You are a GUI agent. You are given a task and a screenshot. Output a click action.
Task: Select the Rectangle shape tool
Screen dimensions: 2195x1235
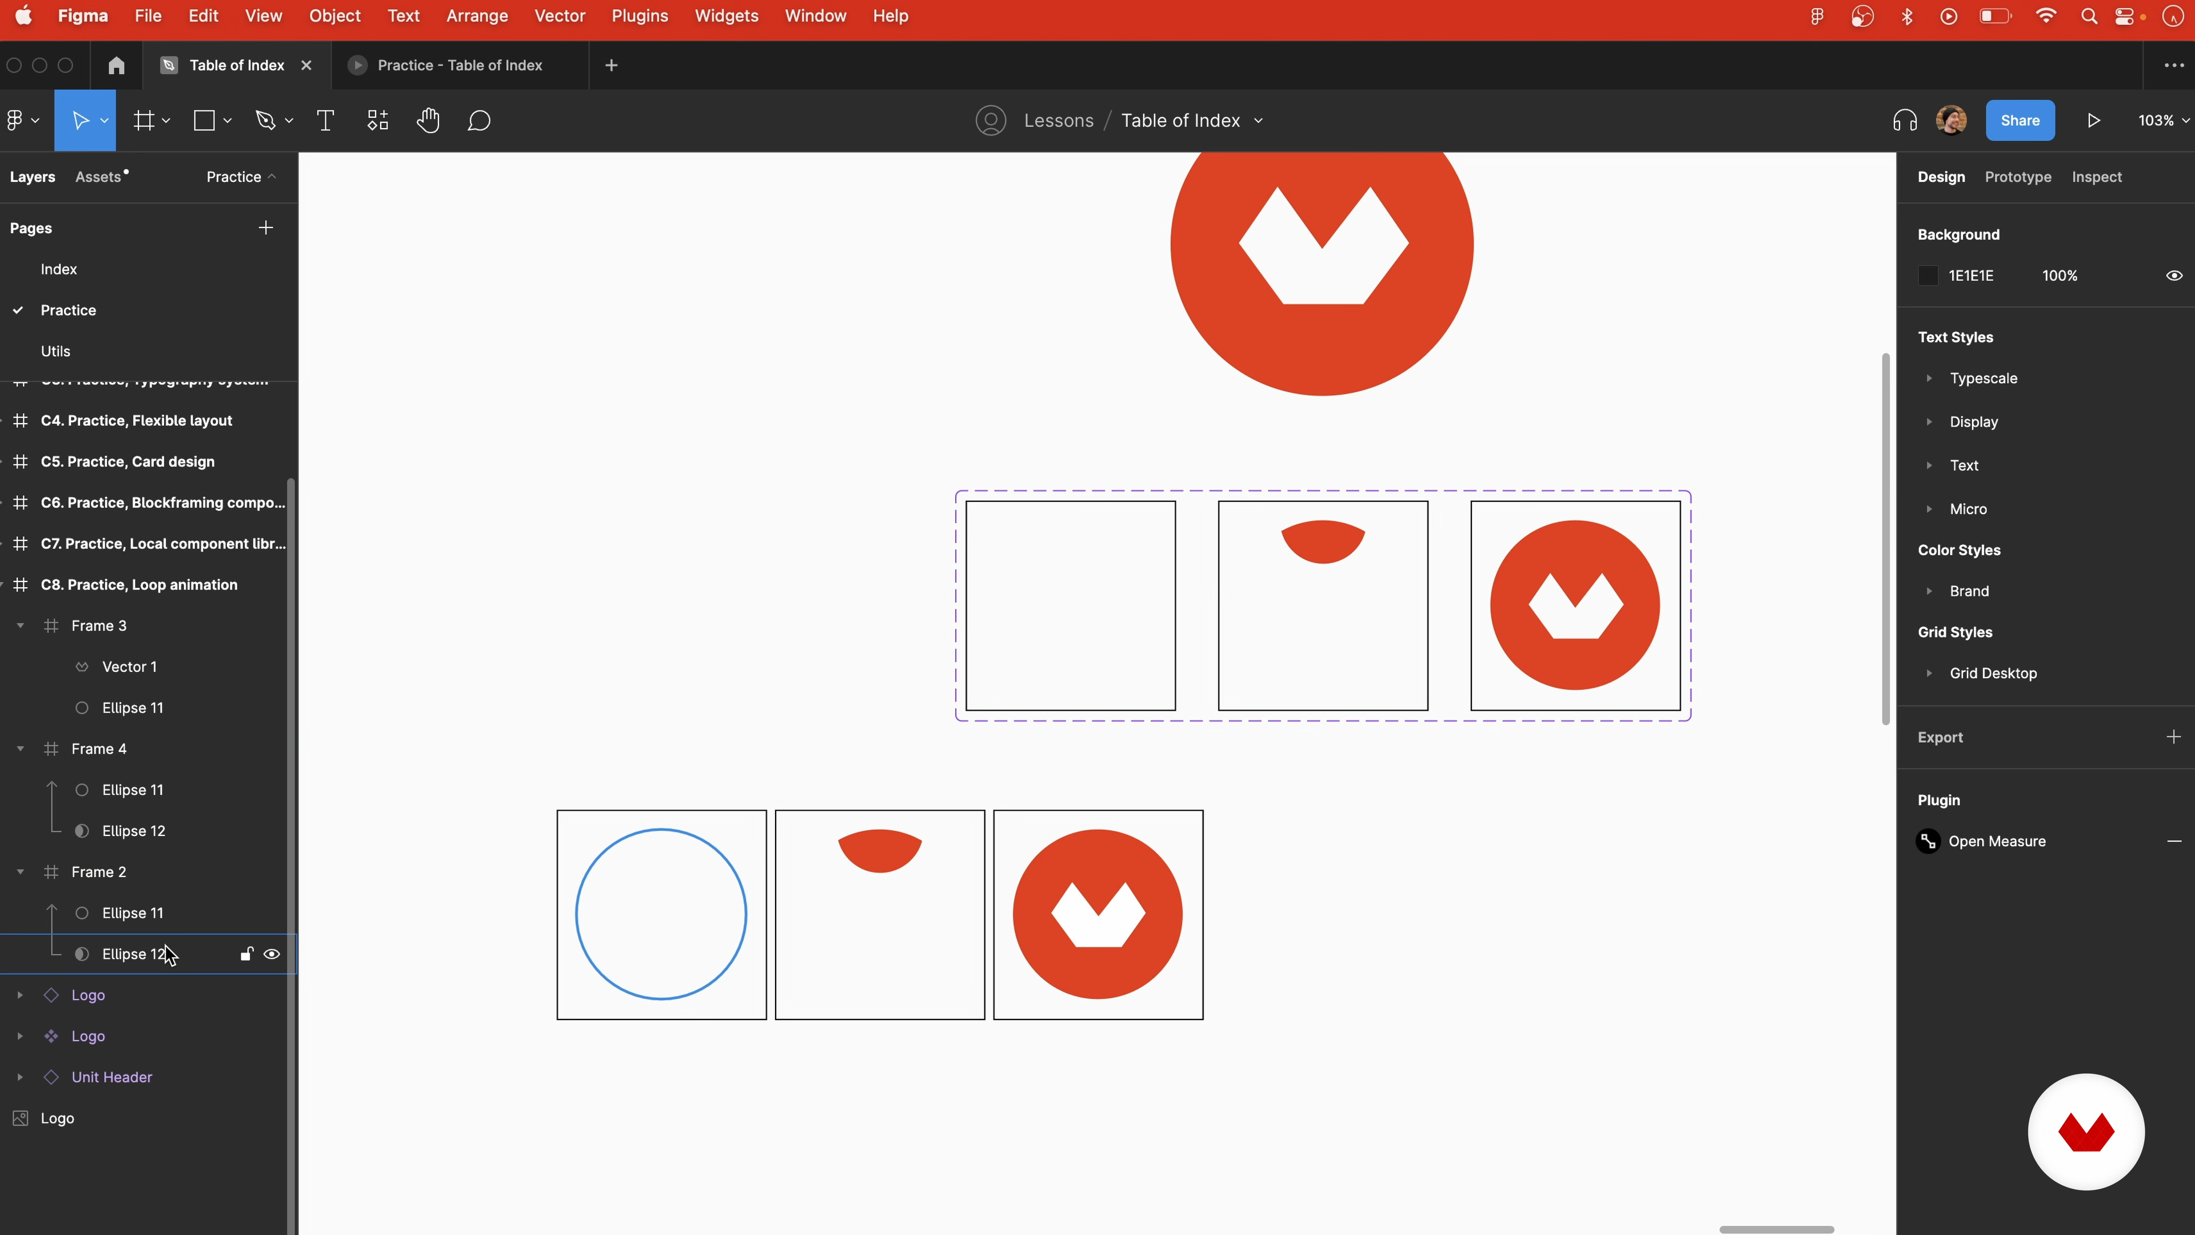coord(205,120)
